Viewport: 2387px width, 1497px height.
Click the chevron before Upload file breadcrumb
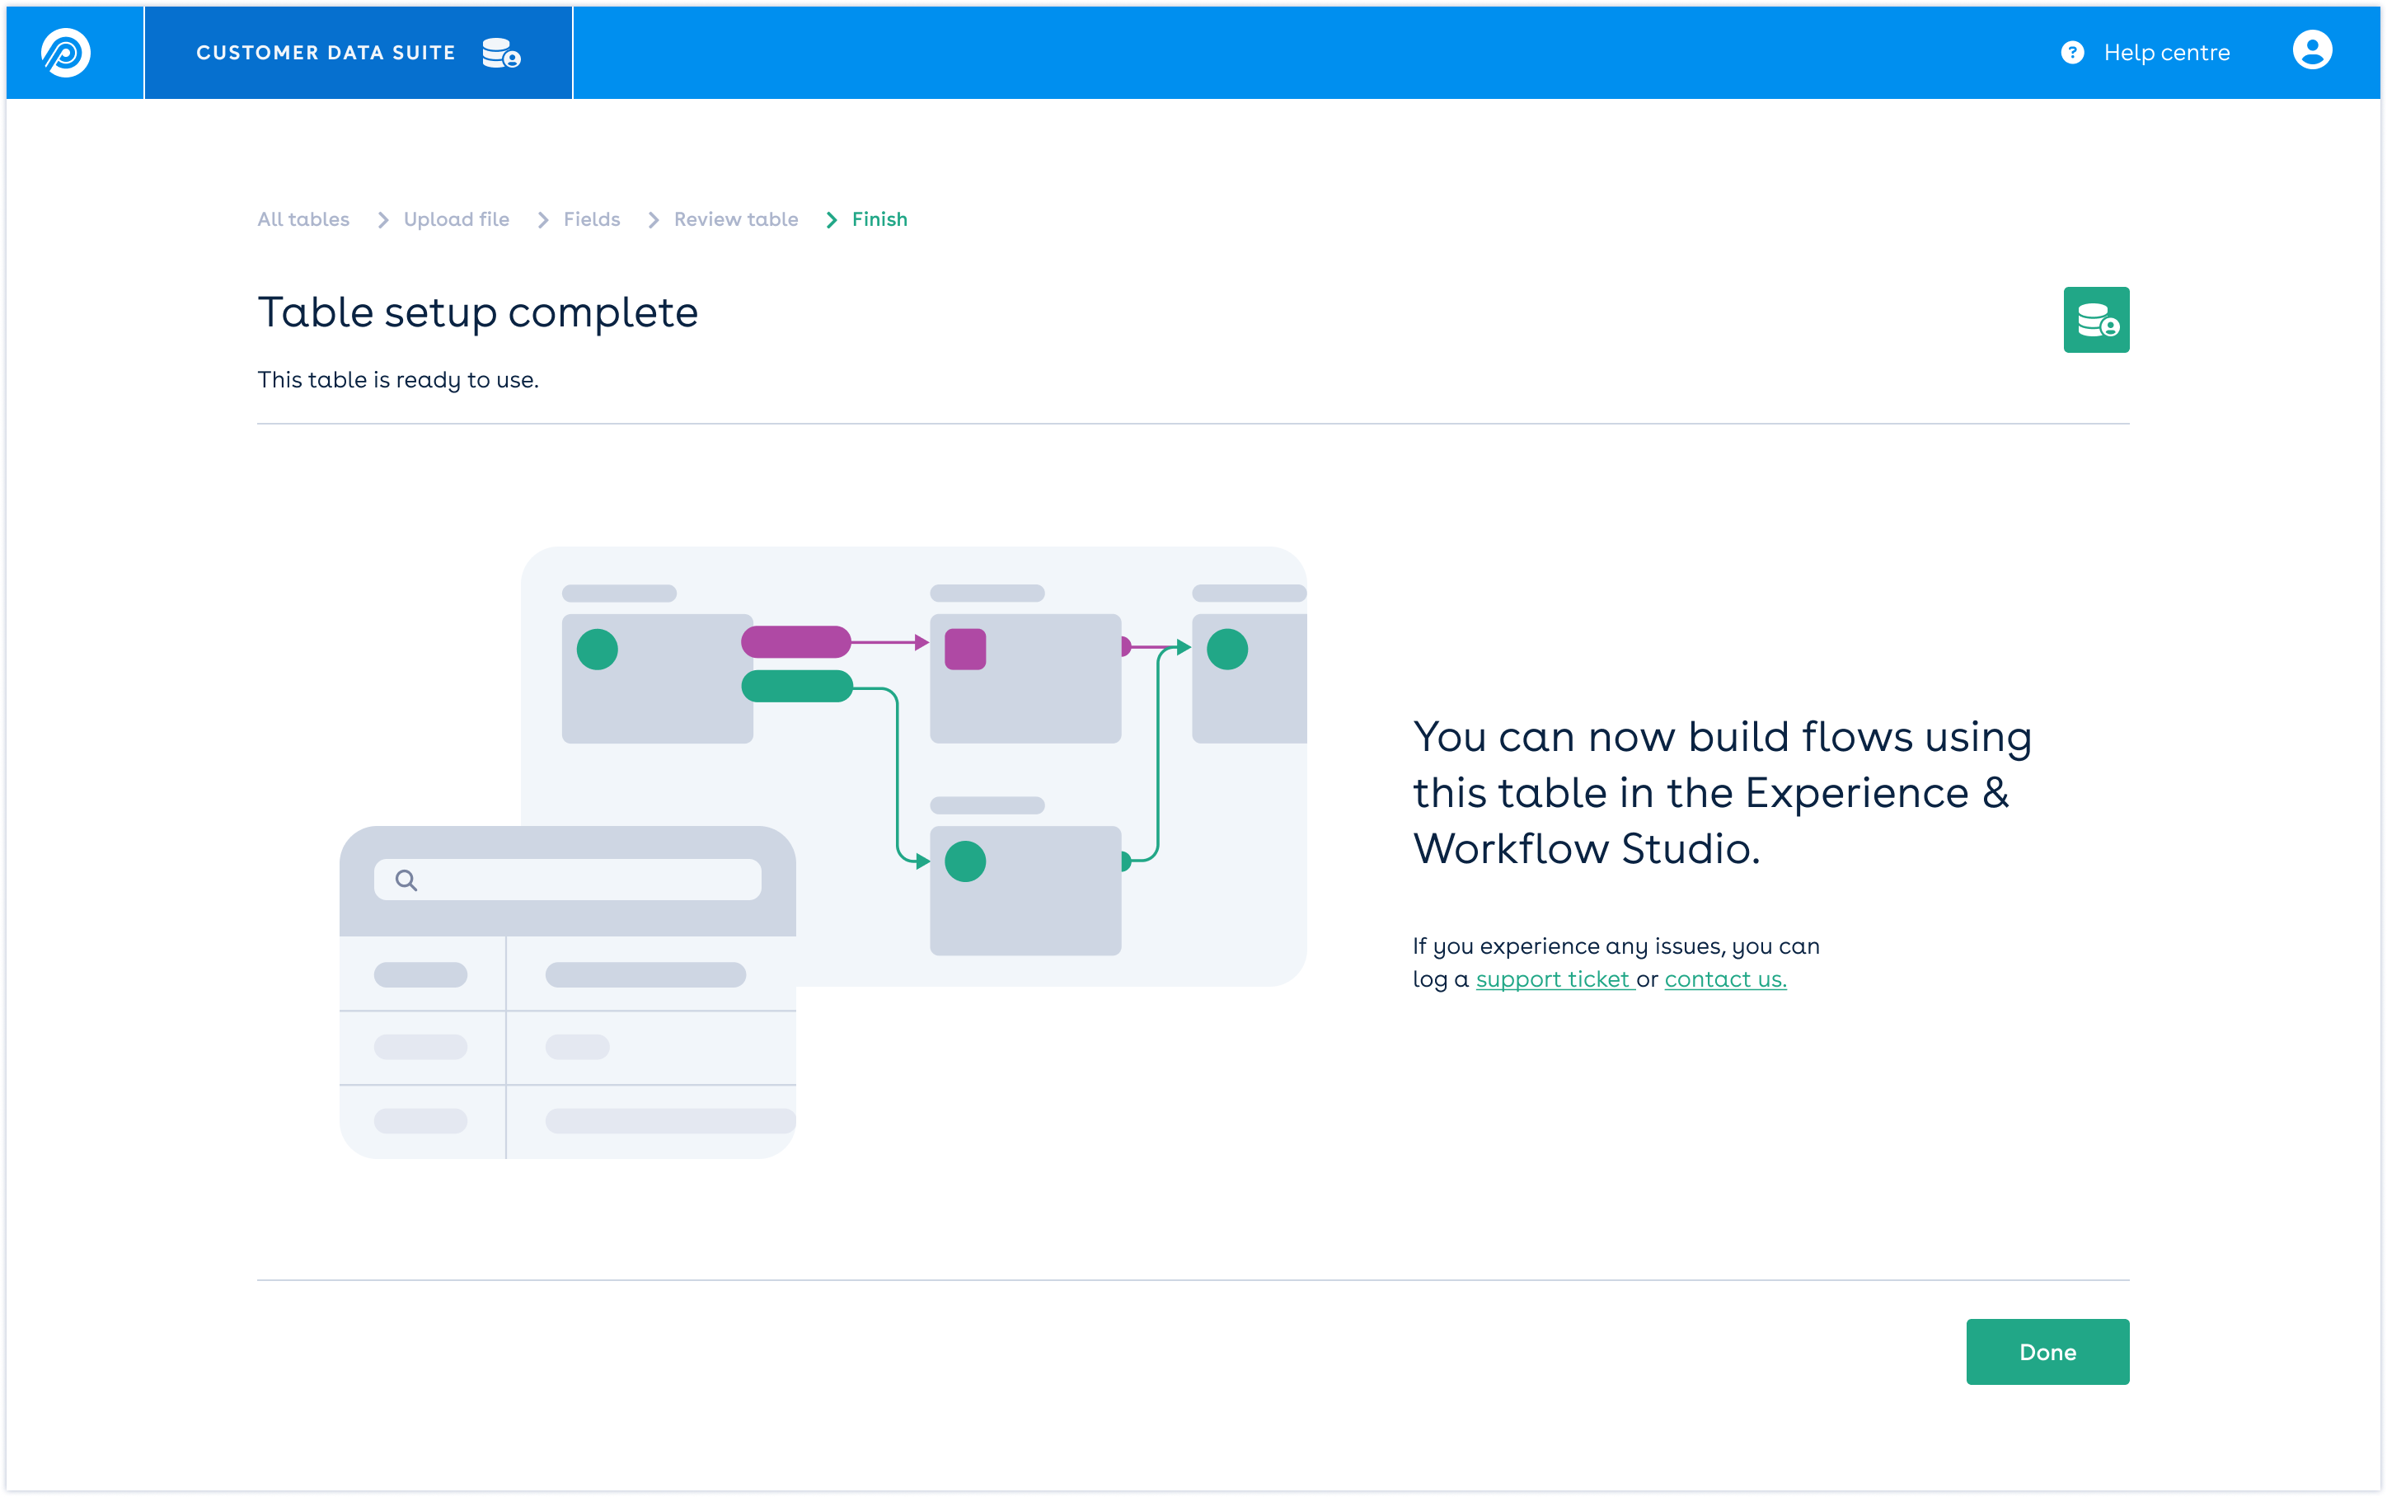[383, 220]
